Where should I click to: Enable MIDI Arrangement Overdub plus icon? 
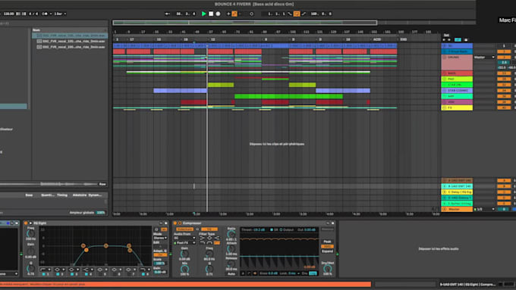point(228,14)
